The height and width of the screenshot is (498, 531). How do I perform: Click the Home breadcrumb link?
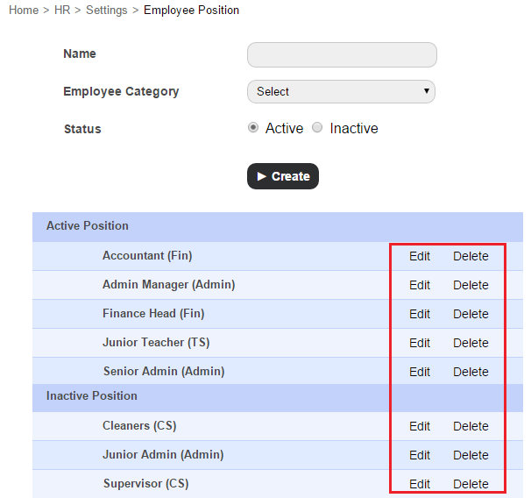[x=24, y=11]
